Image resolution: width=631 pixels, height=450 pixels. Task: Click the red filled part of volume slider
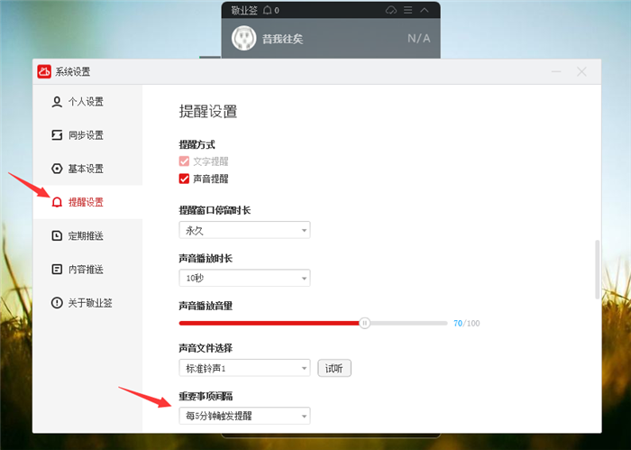point(269,323)
